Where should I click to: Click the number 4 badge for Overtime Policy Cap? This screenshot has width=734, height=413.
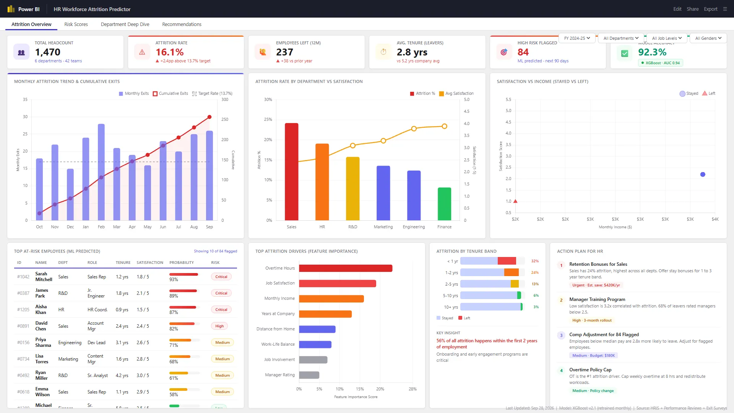point(561,371)
